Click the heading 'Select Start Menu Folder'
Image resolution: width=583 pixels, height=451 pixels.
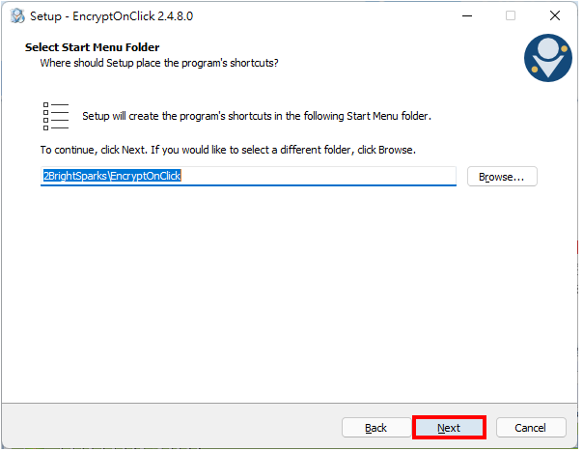click(93, 47)
